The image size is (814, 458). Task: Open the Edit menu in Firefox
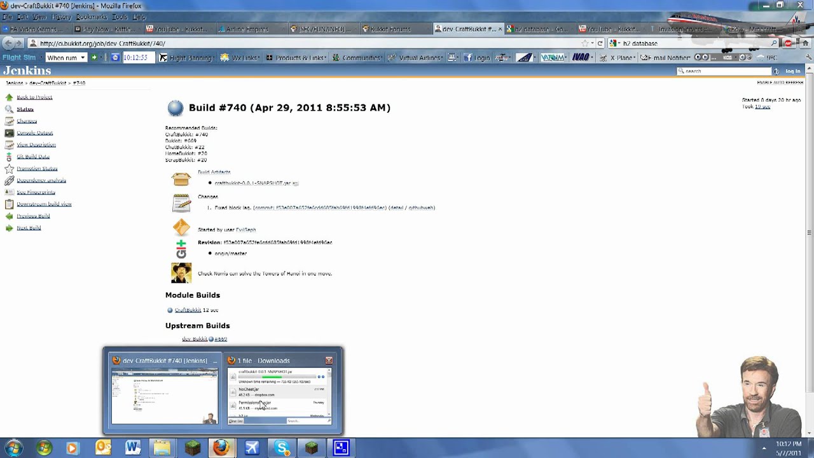pyautogui.click(x=22, y=17)
